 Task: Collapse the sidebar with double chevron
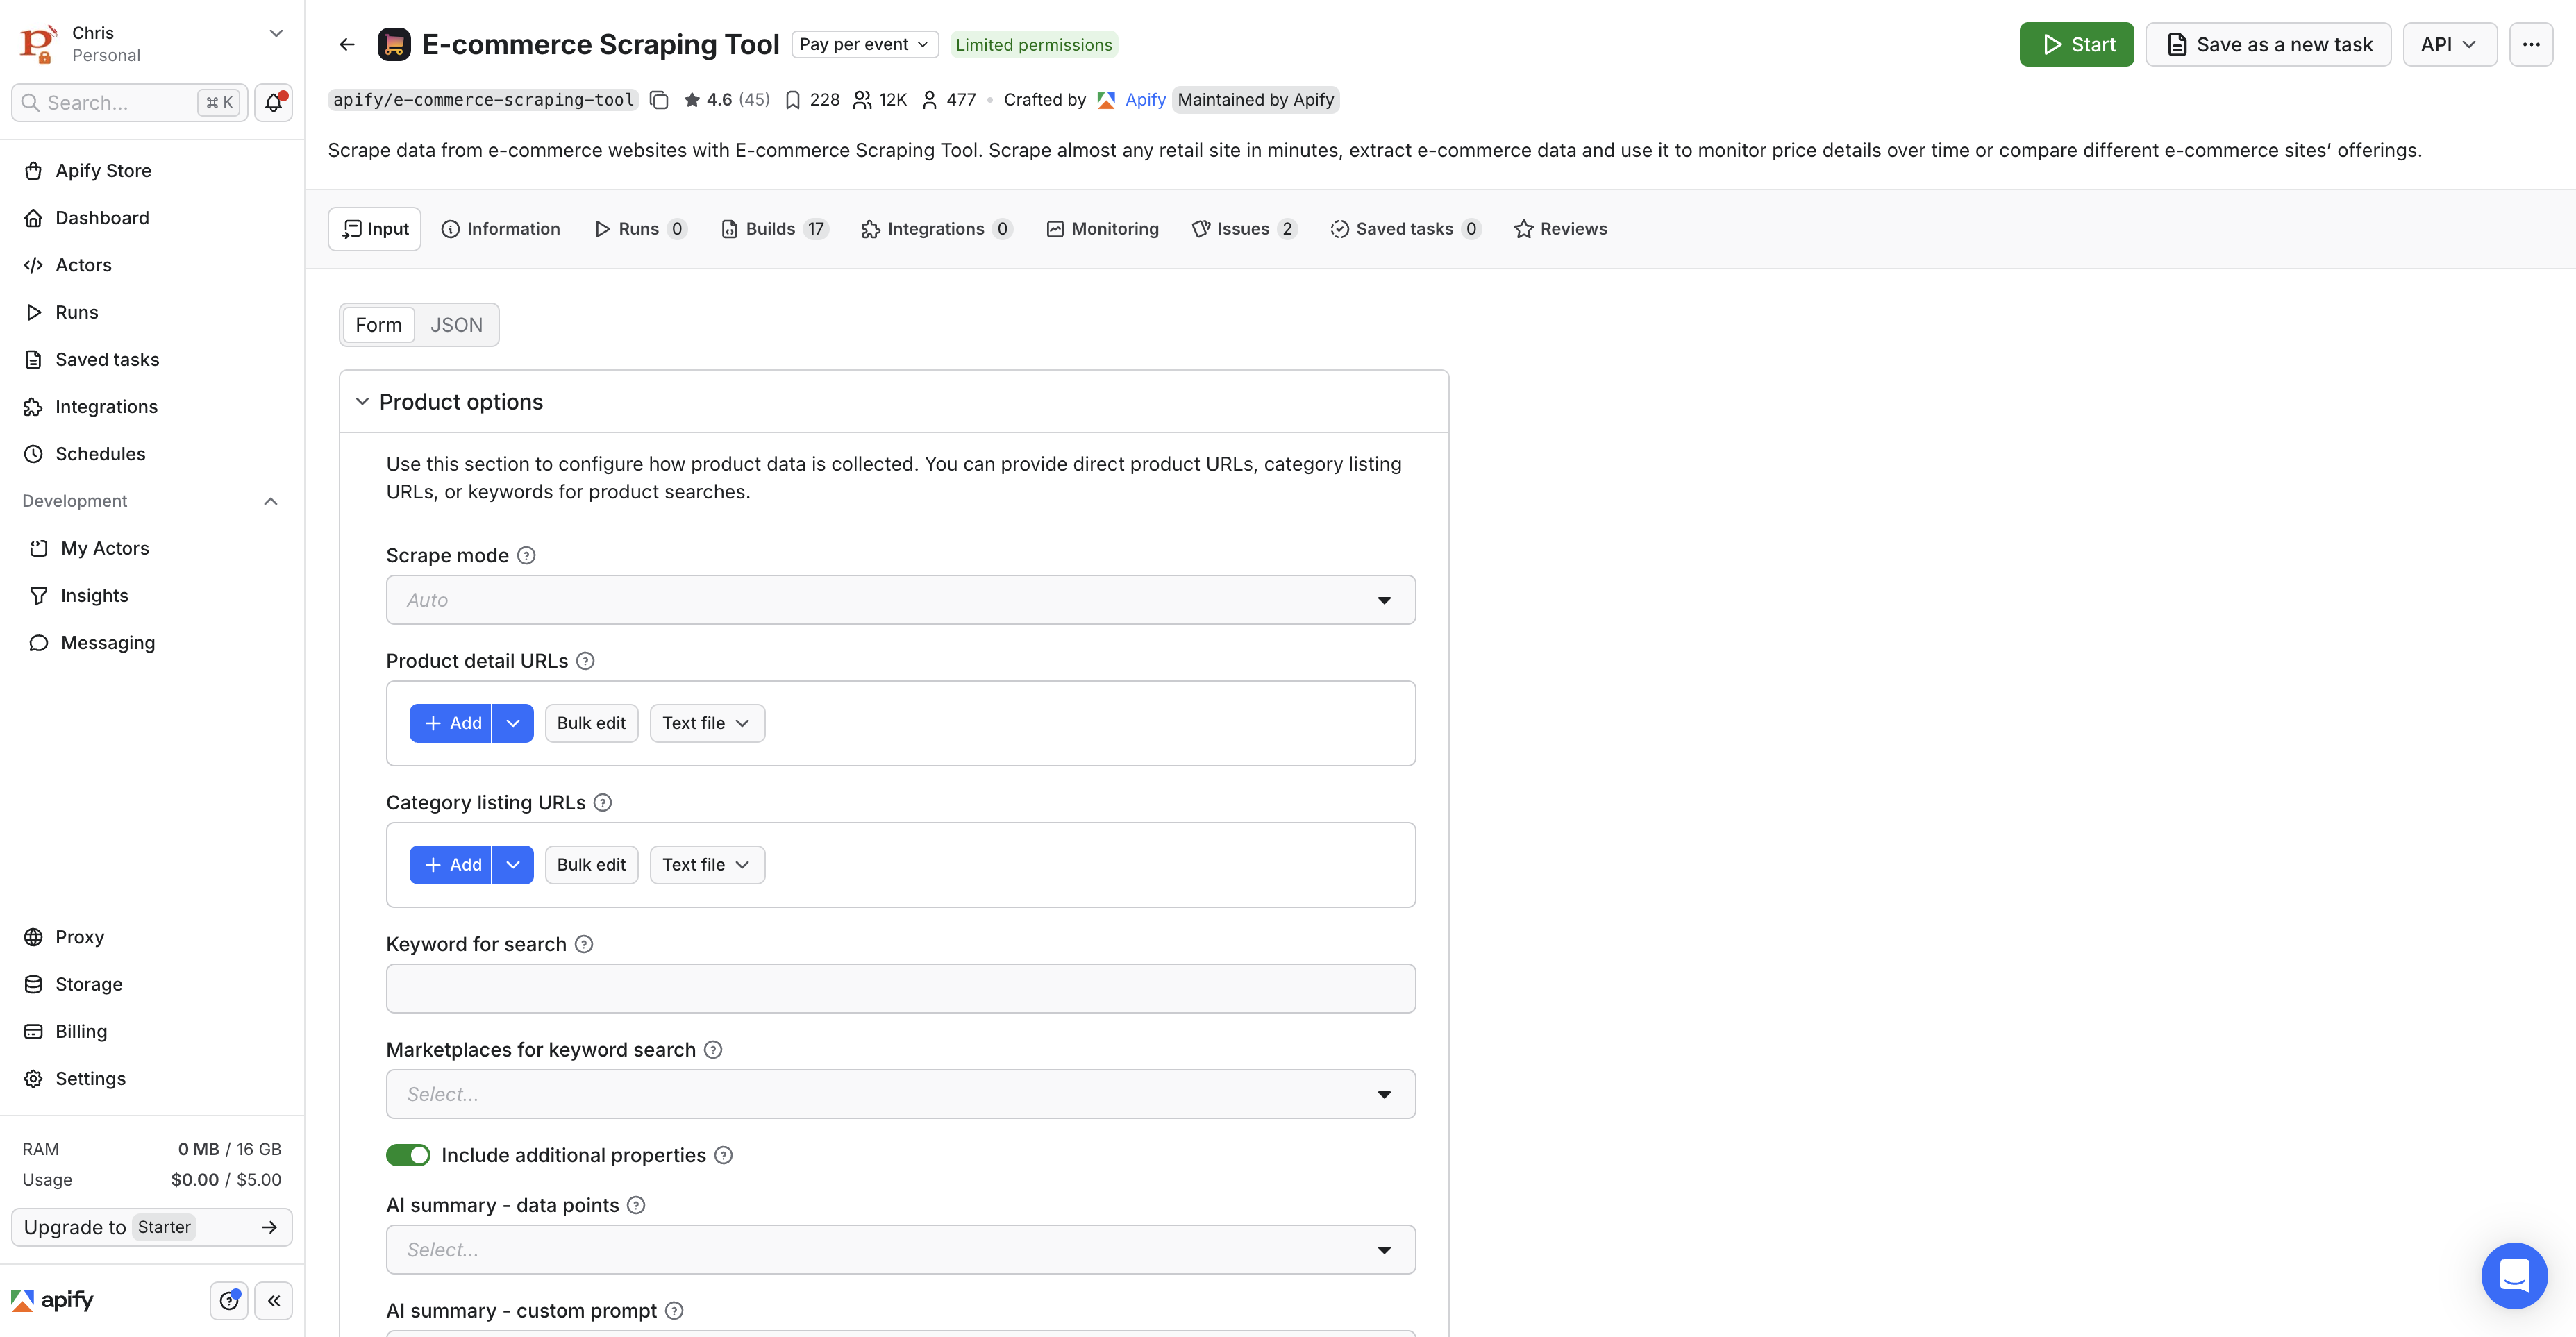point(273,1300)
